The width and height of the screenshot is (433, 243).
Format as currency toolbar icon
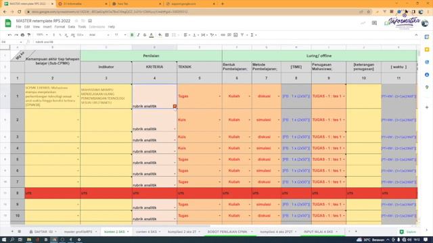54,35
